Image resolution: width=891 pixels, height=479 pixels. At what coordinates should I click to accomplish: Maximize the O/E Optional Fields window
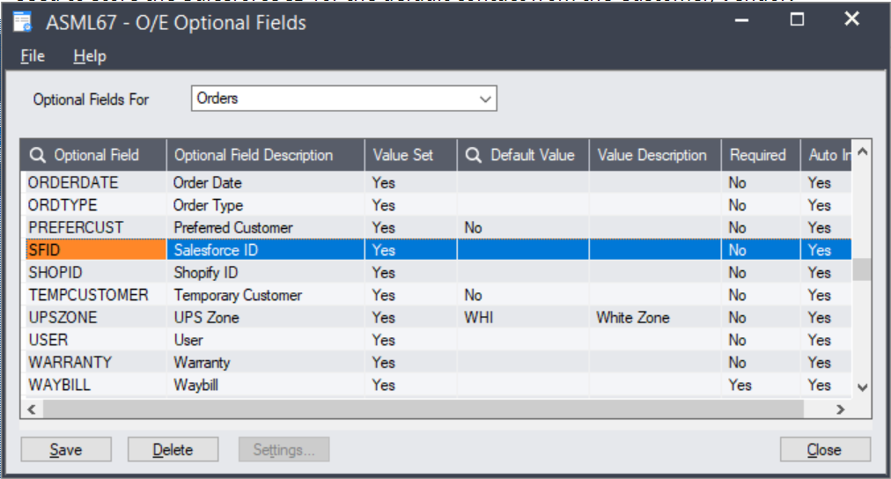coord(797,19)
